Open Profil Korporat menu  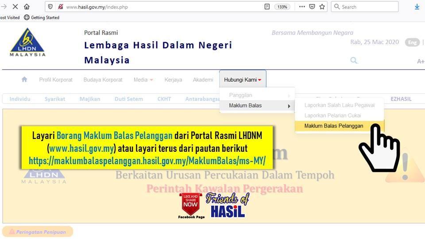click(x=56, y=80)
